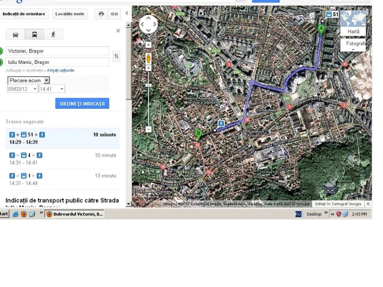Swap start and destination with arrows icon

(x=116, y=56)
